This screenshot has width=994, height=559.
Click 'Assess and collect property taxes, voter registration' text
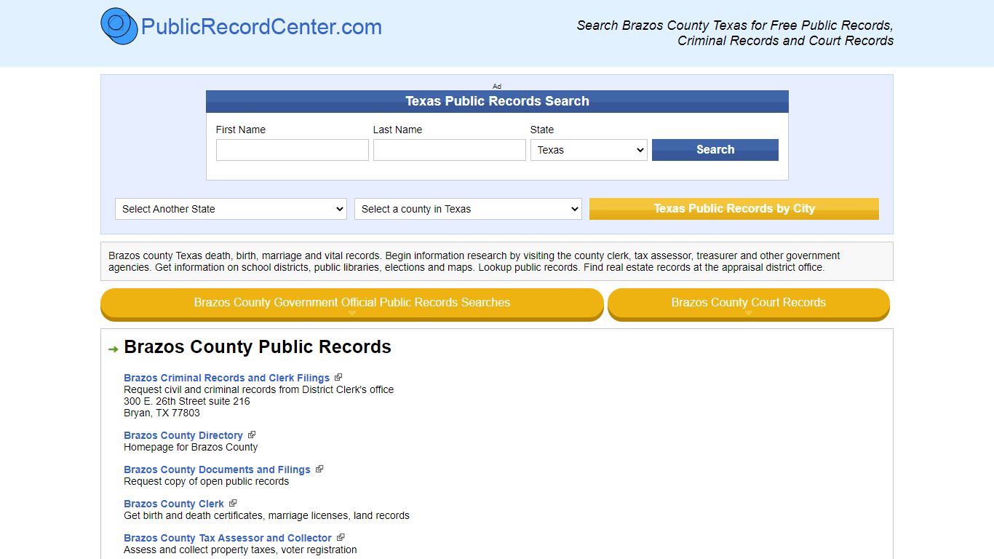pyautogui.click(x=240, y=550)
